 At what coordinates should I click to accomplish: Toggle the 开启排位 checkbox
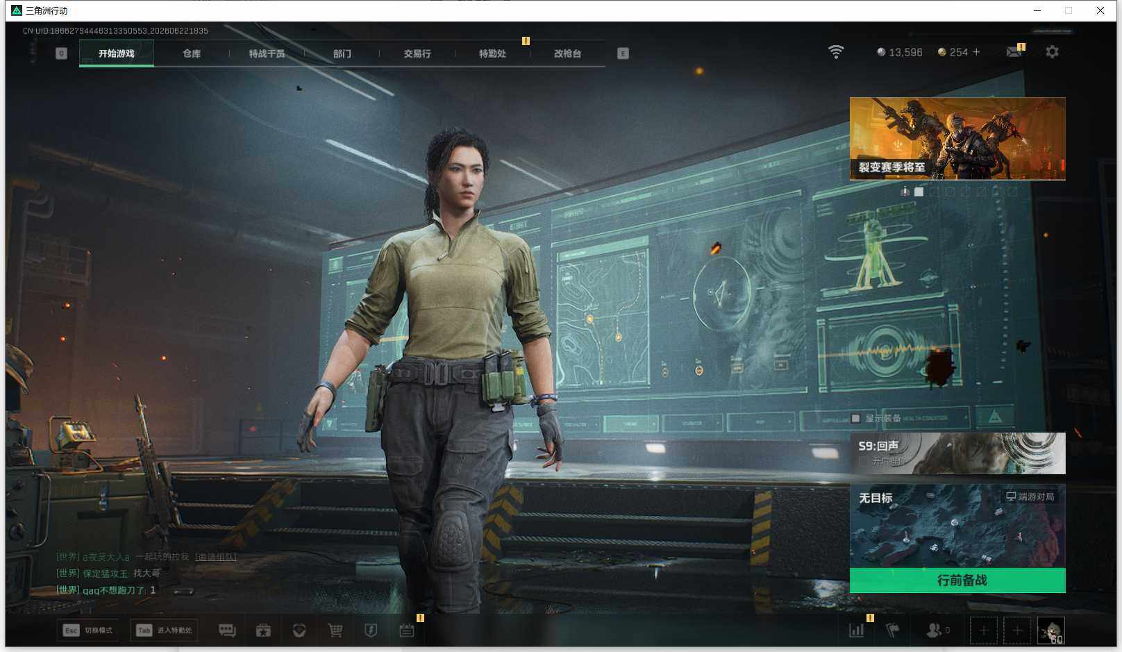[863, 461]
